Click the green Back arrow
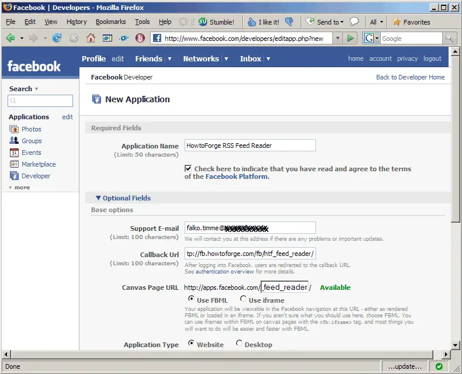The height and width of the screenshot is (374, 462). (11, 38)
